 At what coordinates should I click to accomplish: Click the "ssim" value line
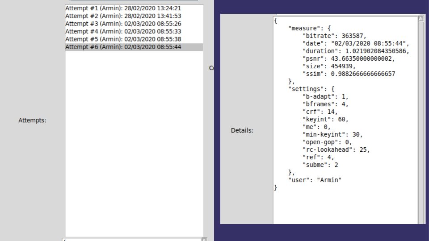pyautogui.click(x=349, y=74)
